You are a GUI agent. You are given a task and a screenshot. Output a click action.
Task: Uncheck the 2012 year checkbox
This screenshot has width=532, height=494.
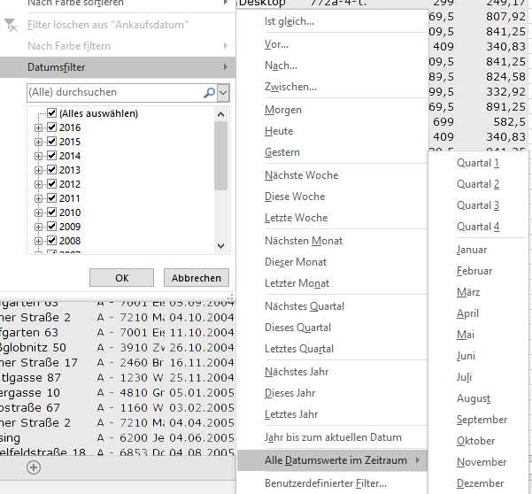(x=52, y=184)
